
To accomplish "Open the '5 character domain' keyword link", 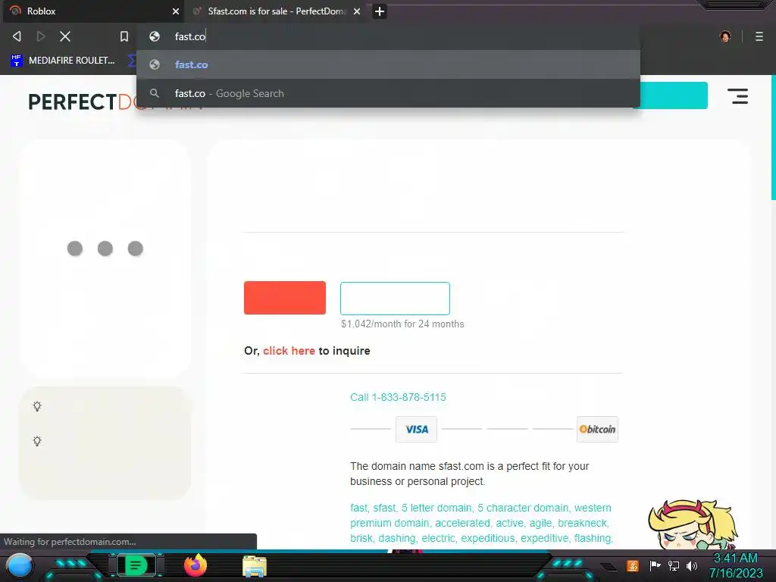I will point(523,508).
